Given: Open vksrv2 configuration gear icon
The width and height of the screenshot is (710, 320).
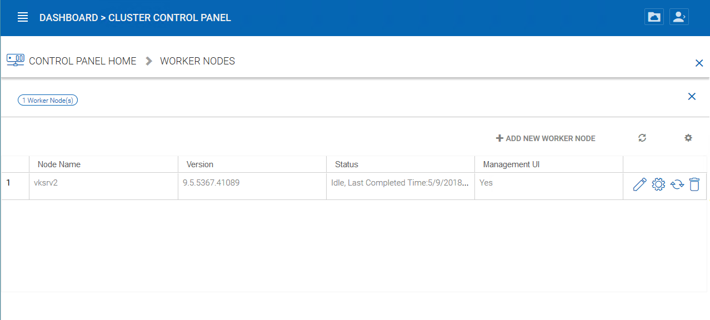Looking at the screenshot, I should pos(658,184).
